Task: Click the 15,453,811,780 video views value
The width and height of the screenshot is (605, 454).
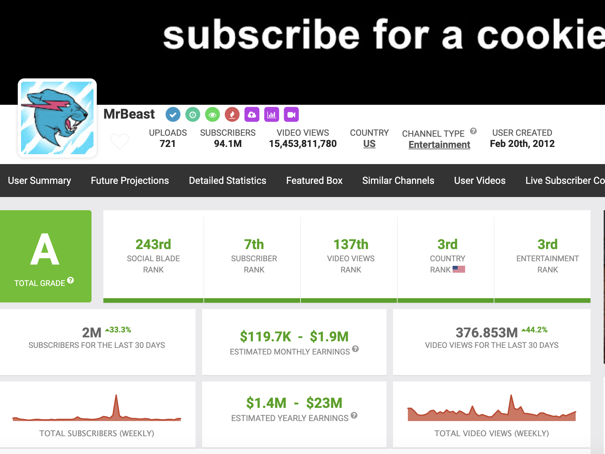Action: (x=303, y=144)
